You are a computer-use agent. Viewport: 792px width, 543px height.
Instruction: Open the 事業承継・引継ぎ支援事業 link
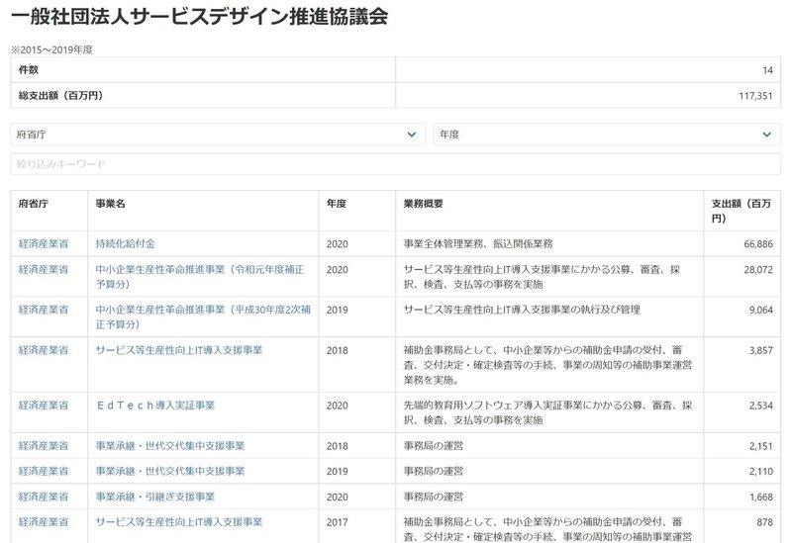155,497
